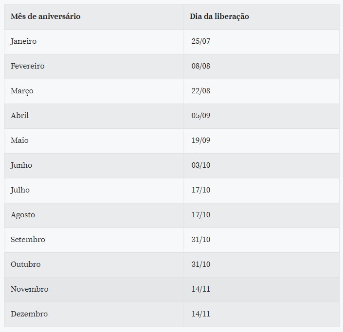The width and height of the screenshot is (343, 332).
Task: Select the Fevereiro month cell
Action: pos(28,66)
